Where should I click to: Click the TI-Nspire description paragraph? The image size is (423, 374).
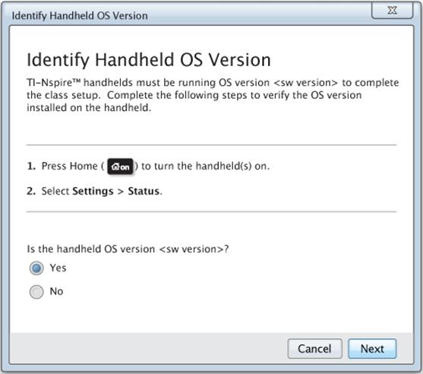213,95
